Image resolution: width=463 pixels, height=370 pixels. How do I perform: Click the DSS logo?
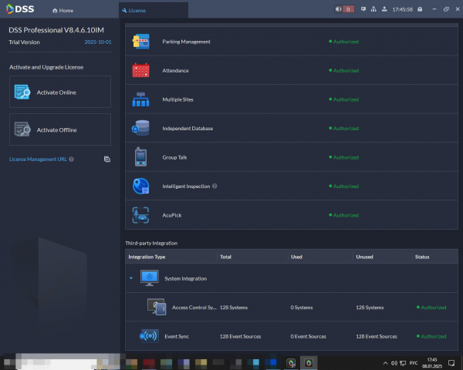[x=20, y=8]
